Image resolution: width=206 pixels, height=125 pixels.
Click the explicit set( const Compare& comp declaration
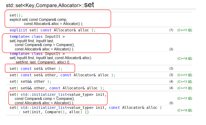point(38,19)
